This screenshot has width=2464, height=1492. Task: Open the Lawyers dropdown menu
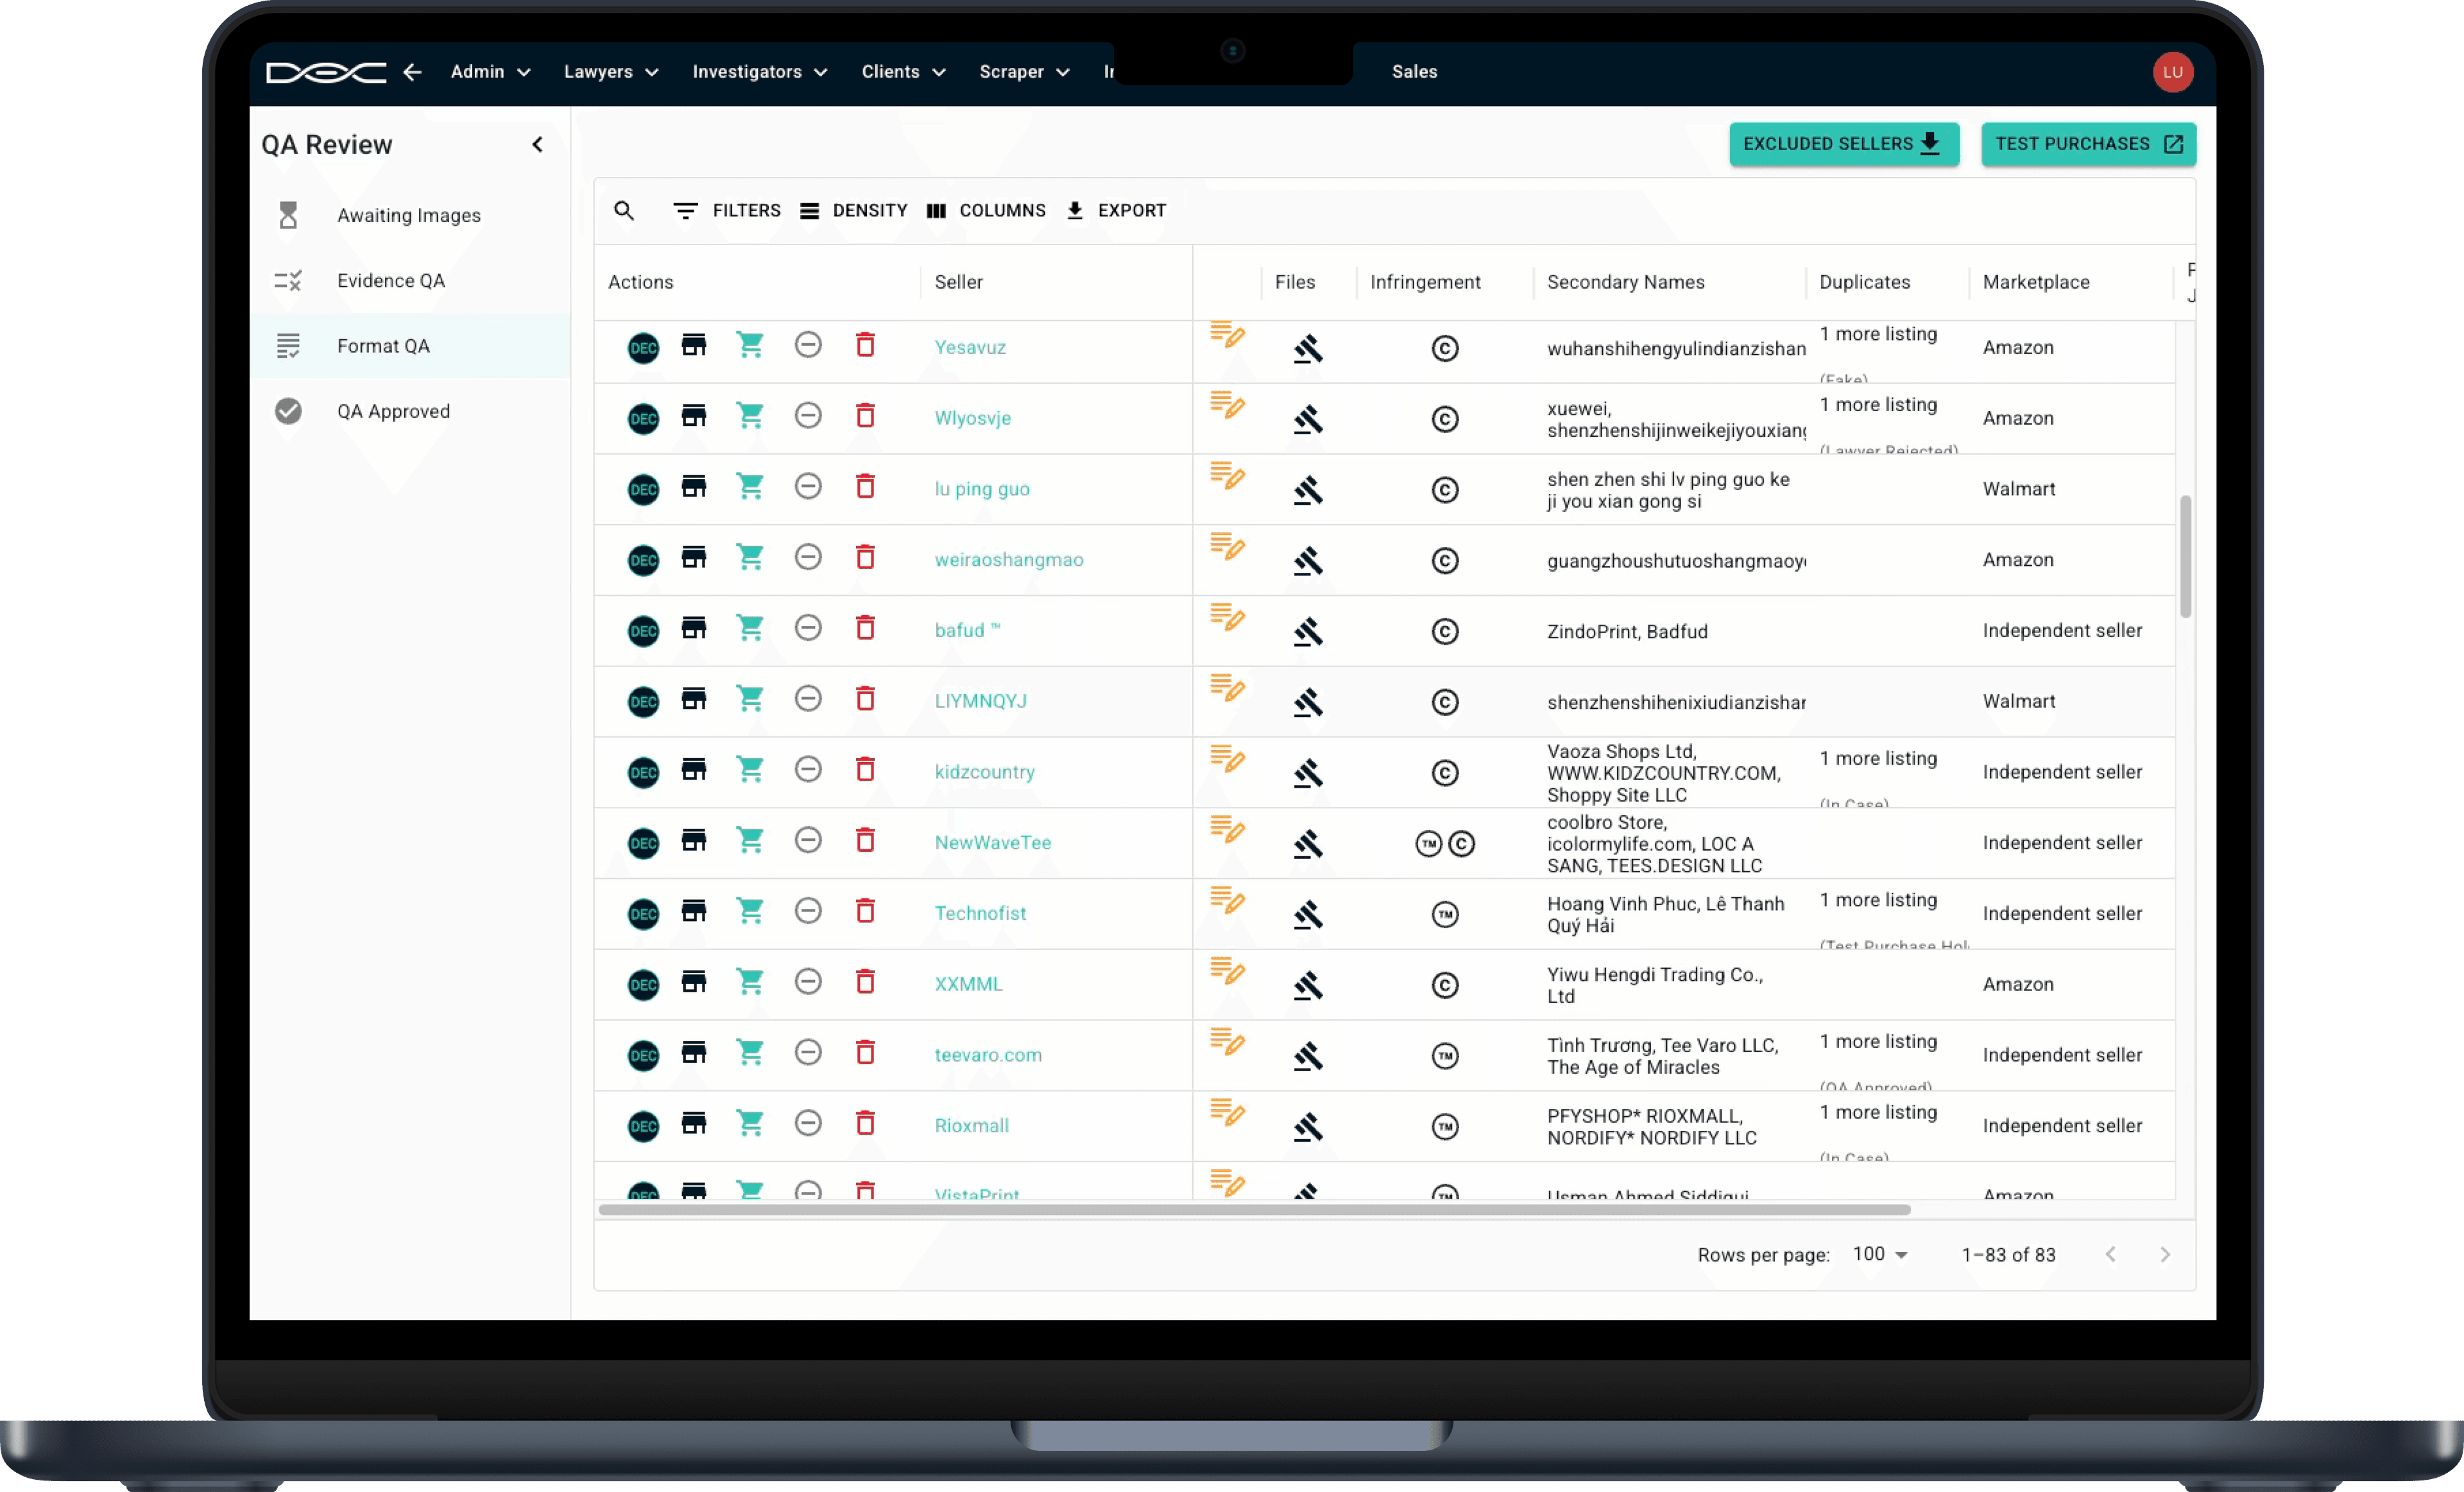[x=611, y=72]
